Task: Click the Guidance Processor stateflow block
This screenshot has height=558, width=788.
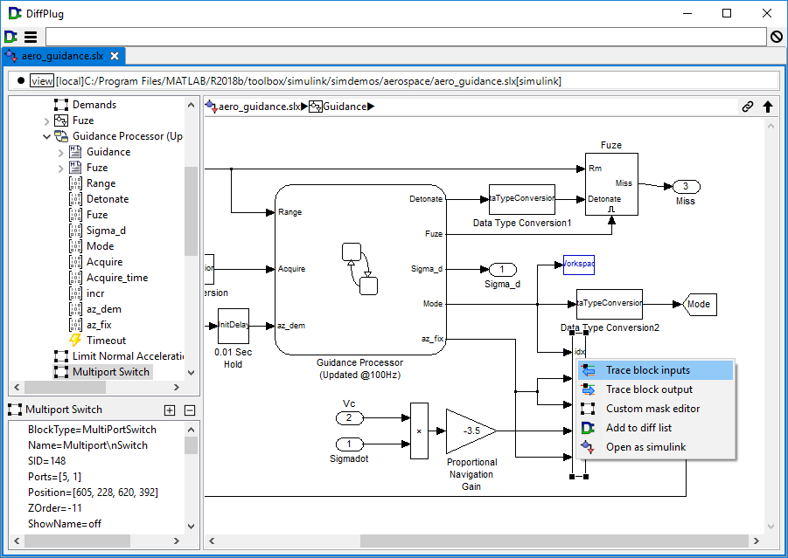Action: [x=360, y=270]
